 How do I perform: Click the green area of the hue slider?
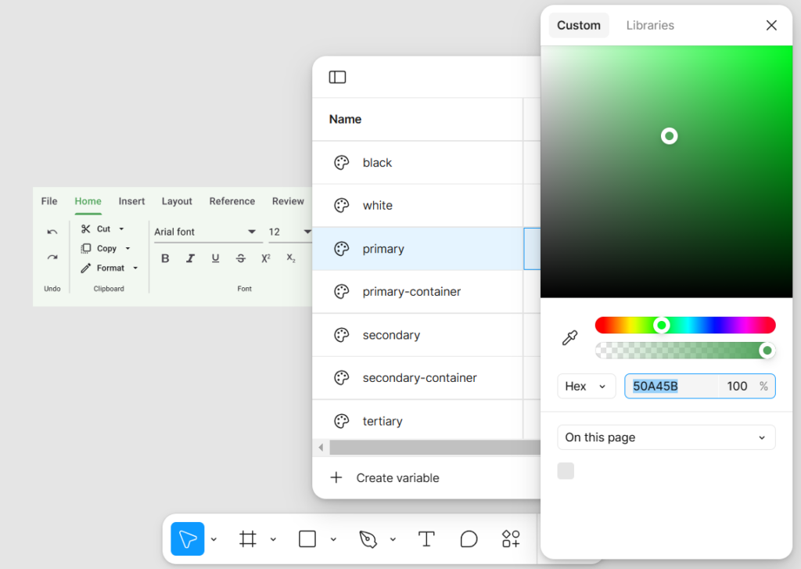[x=661, y=325]
